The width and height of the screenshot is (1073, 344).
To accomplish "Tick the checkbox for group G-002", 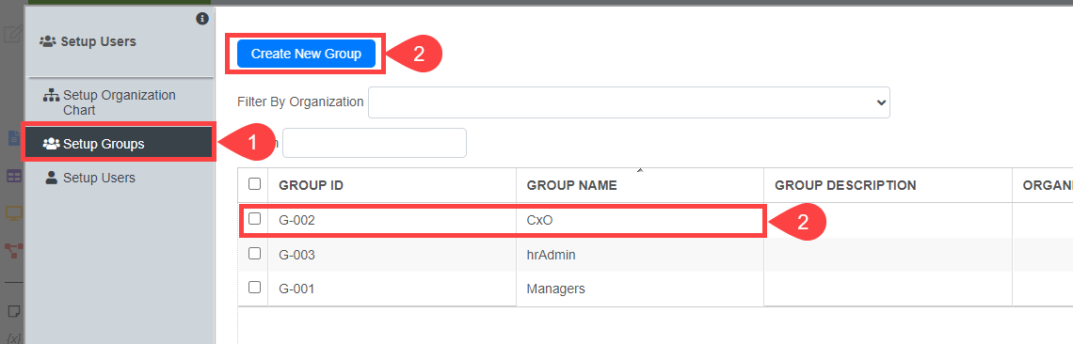I will 254,219.
